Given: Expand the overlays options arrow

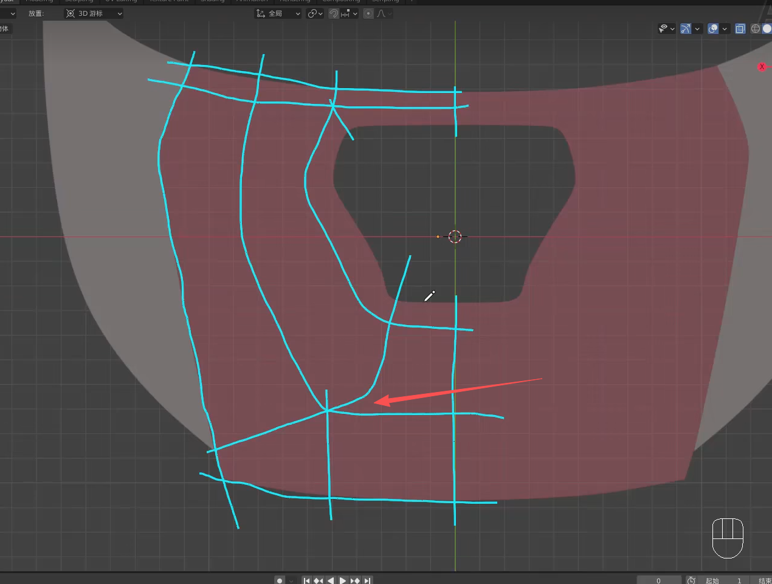Looking at the screenshot, I should click(725, 29).
